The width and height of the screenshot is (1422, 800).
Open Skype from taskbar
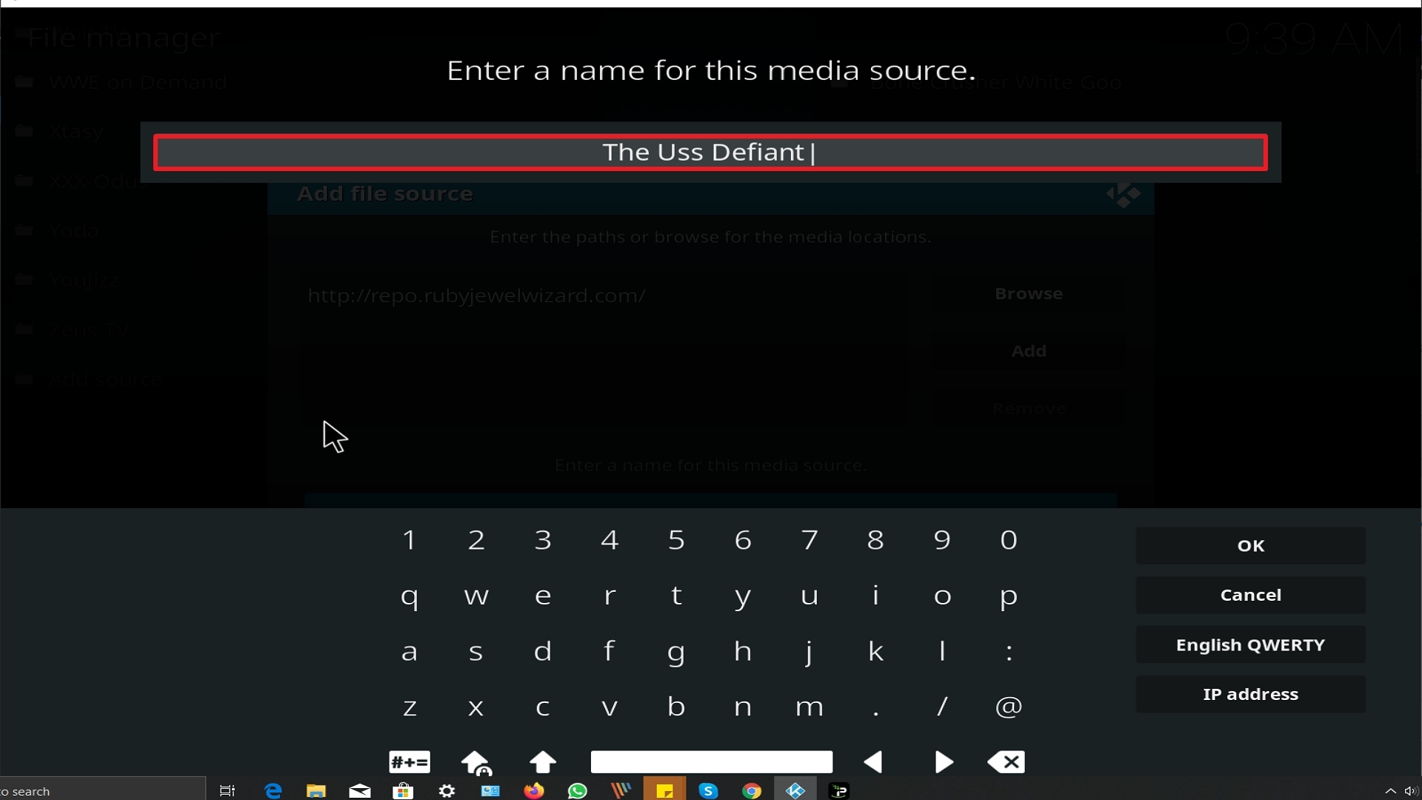(708, 791)
